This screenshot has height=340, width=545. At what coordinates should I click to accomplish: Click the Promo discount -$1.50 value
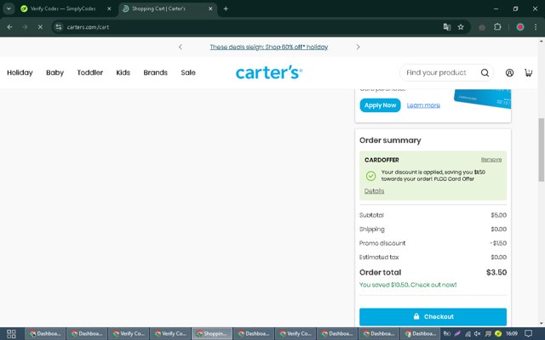point(498,243)
